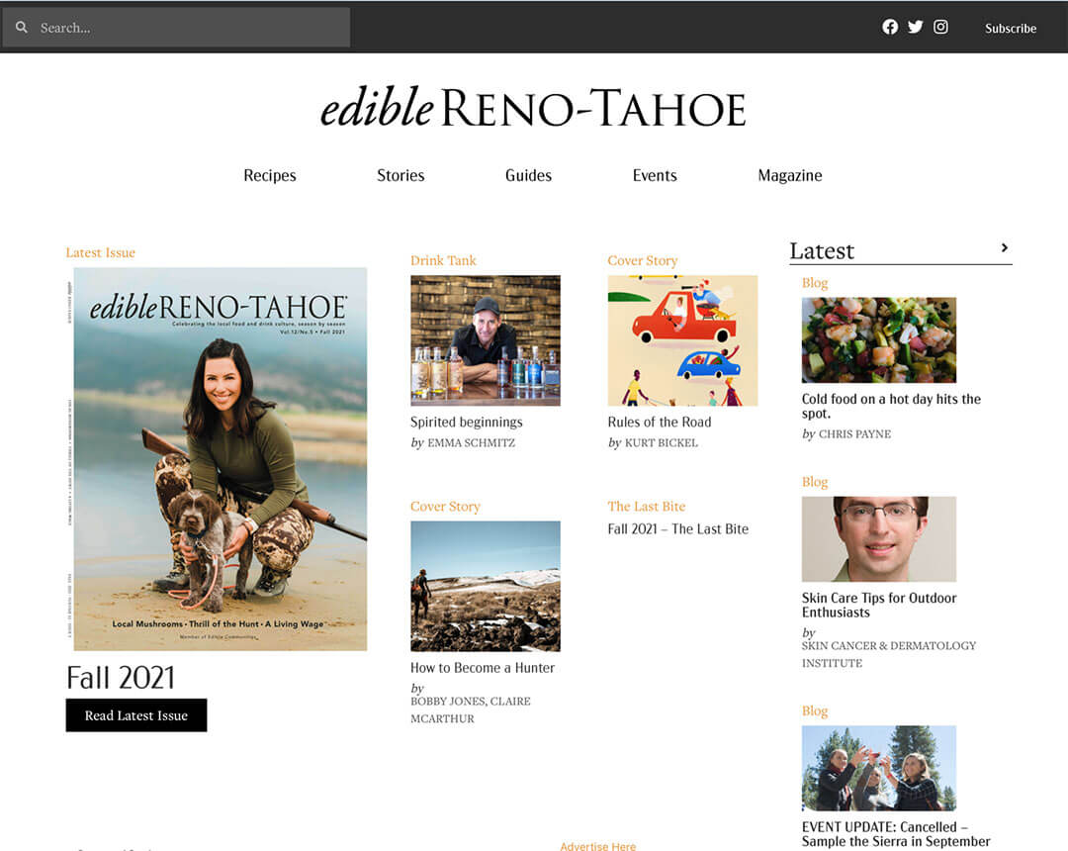The image size is (1068, 851).
Task: Open the Guides navigation item
Action: pyautogui.click(x=528, y=175)
